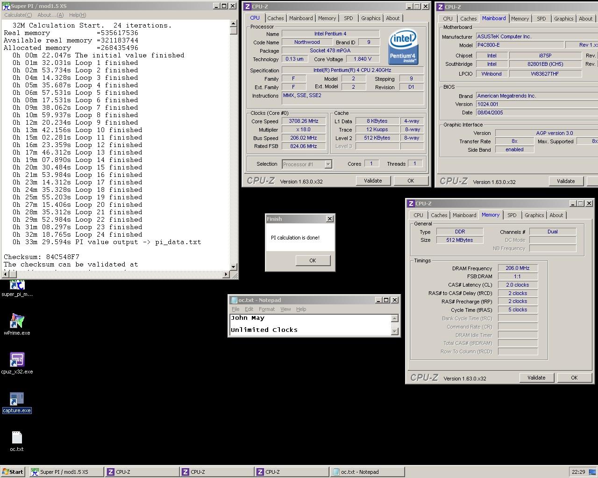Click the first CPU-Z taskbar button
This screenshot has height=478, width=598.
click(x=142, y=472)
